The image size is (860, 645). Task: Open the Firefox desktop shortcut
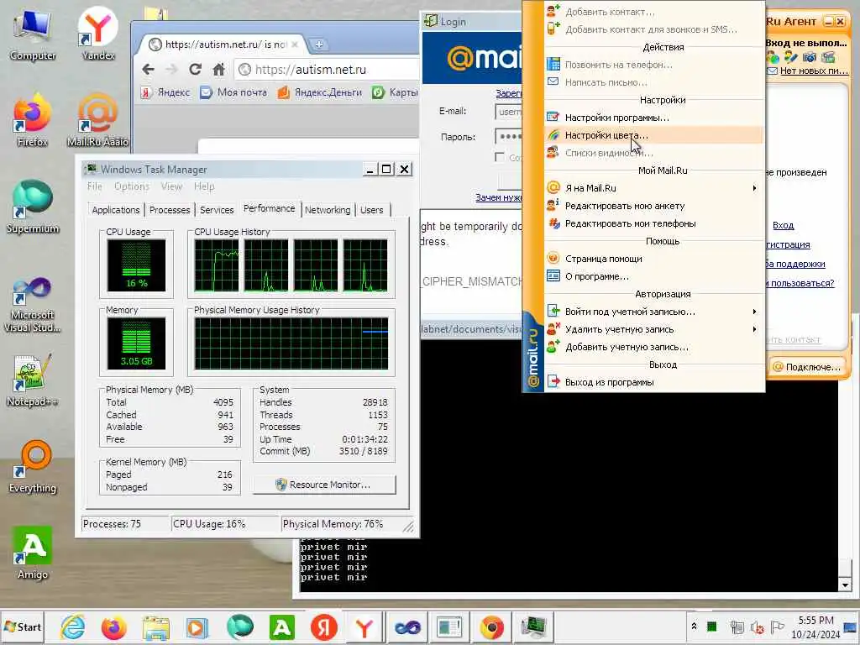tap(32, 121)
